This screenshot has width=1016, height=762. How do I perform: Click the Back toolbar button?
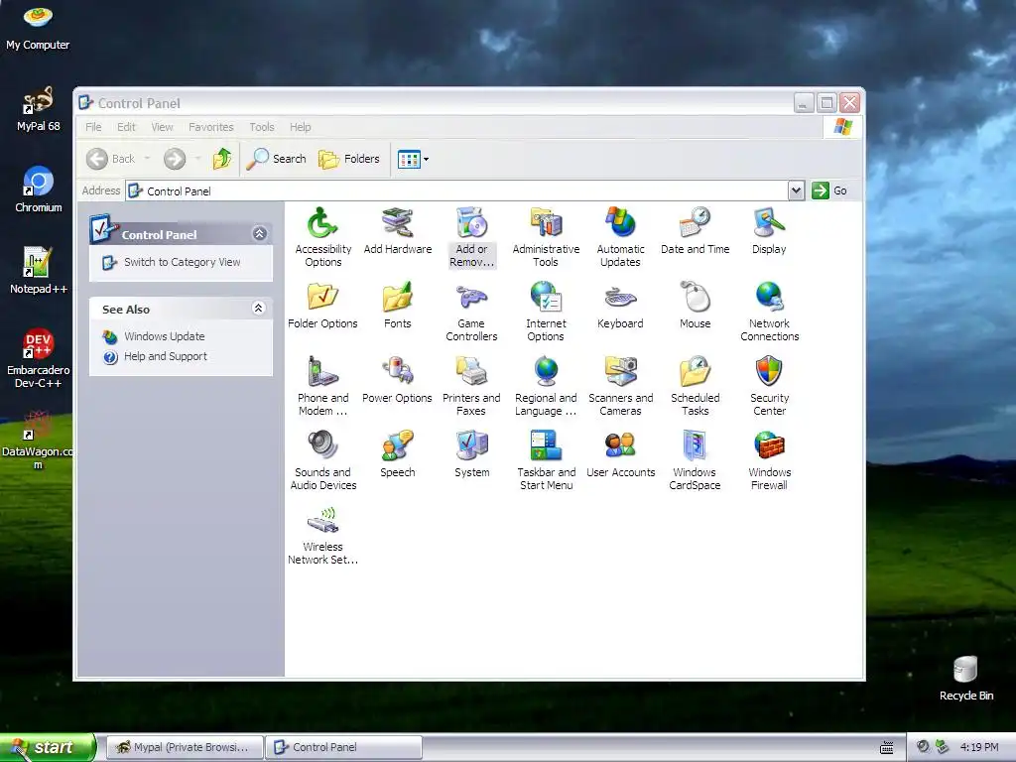111,159
